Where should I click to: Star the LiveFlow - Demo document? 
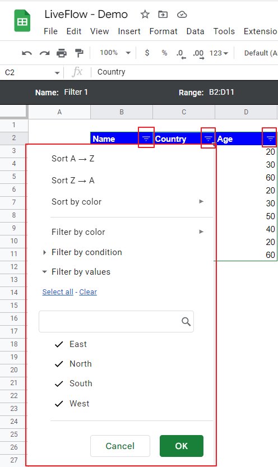click(145, 15)
